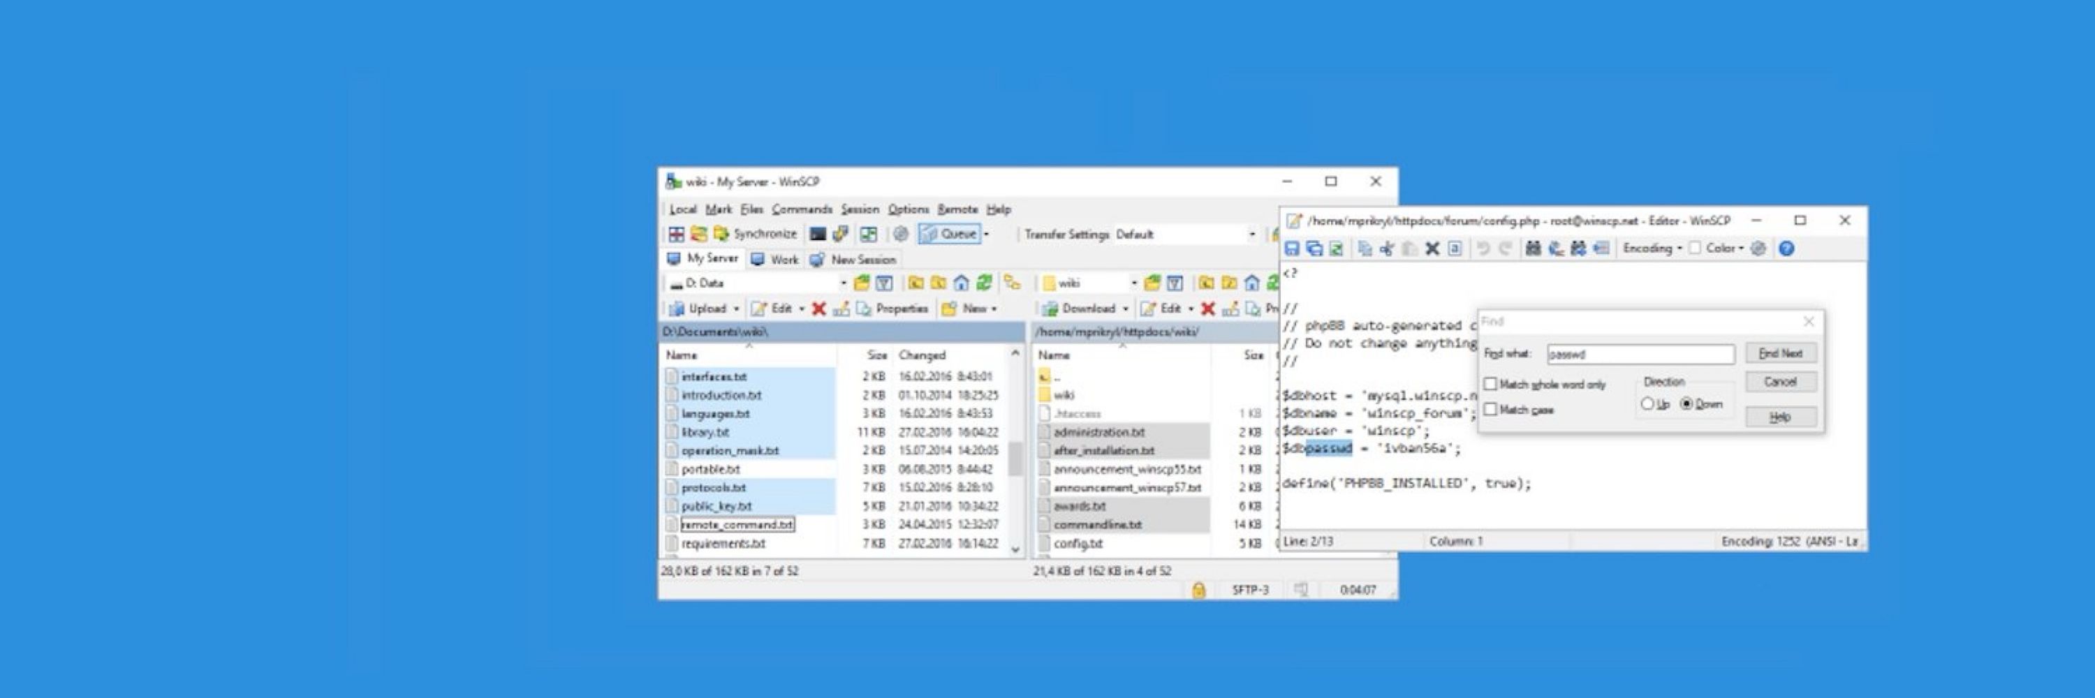
Task: Click Save All icon in Editor toolbar
Action: click(x=1314, y=248)
